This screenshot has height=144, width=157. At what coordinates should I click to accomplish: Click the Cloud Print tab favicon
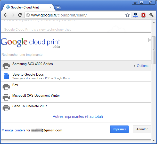pyautogui.click(x=8, y=7)
